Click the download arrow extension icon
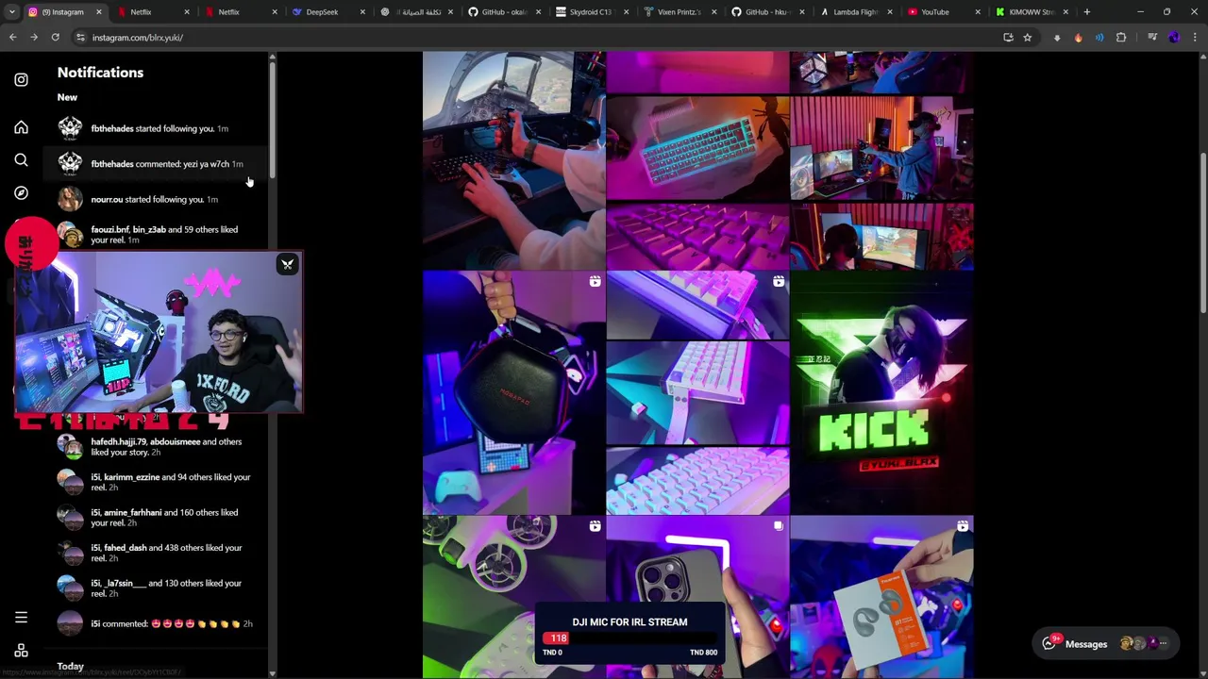The height and width of the screenshot is (679, 1208). click(1057, 38)
